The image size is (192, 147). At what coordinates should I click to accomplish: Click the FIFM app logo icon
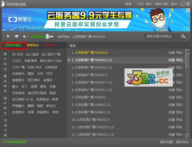coord(4,4)
